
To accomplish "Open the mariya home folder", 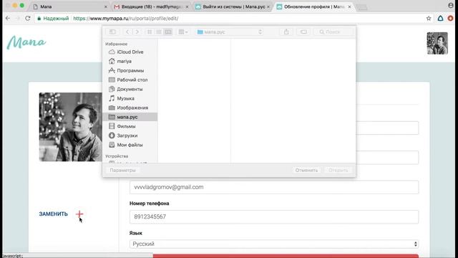I will coord(130,61).
